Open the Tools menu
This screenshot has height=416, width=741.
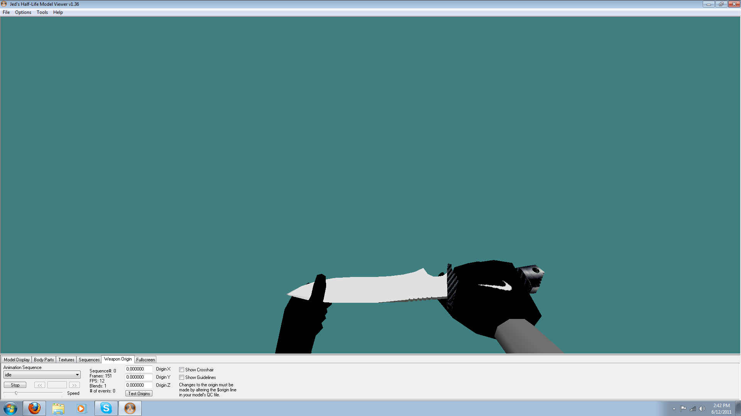coord(42,12)
